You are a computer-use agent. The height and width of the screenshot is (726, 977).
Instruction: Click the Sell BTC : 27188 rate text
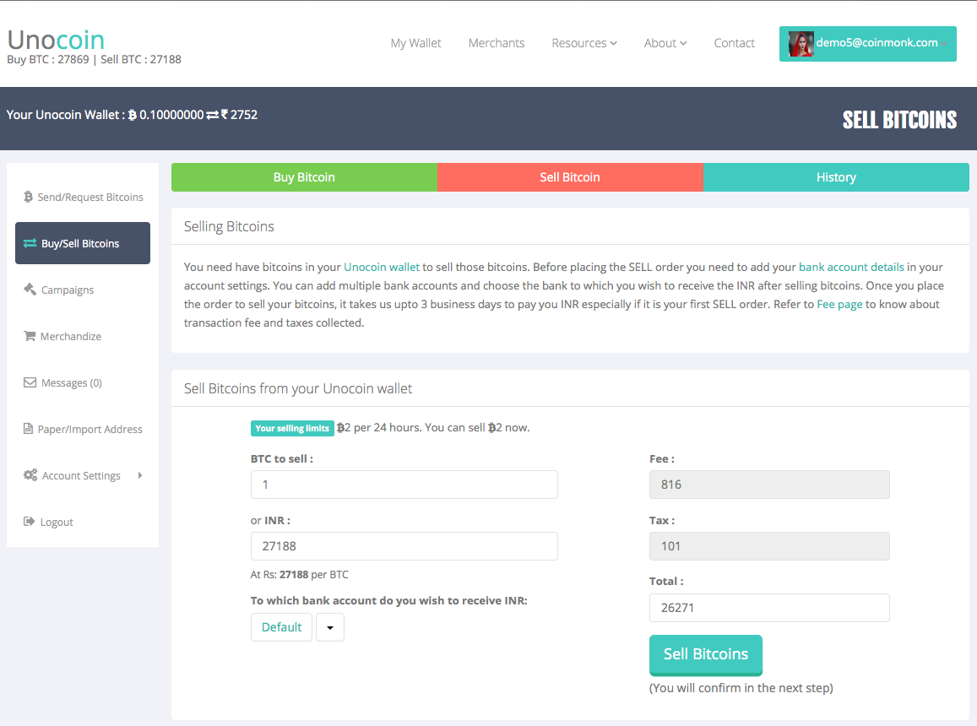pos(141,60)
